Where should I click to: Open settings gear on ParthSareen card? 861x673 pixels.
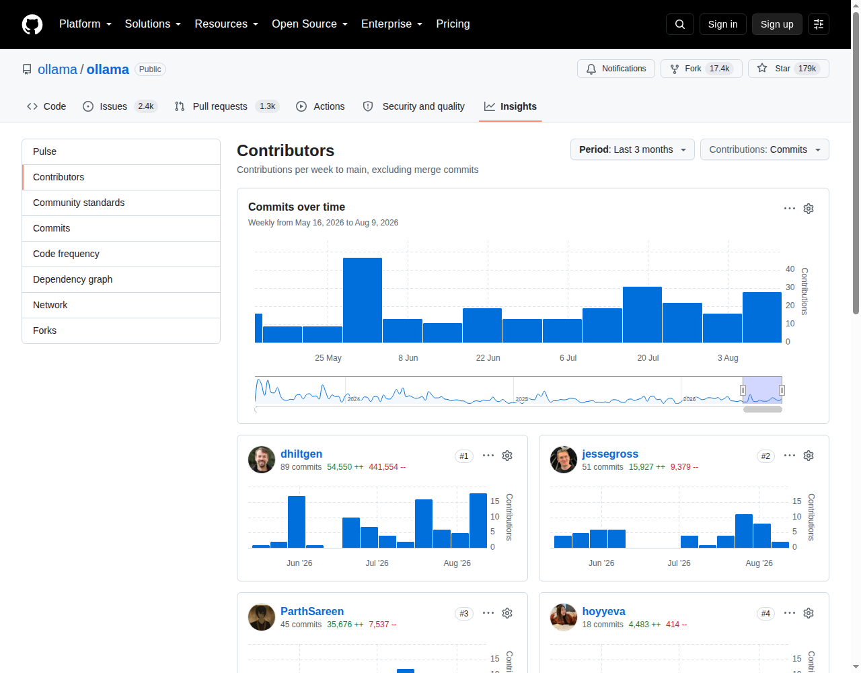click(507, 613)
